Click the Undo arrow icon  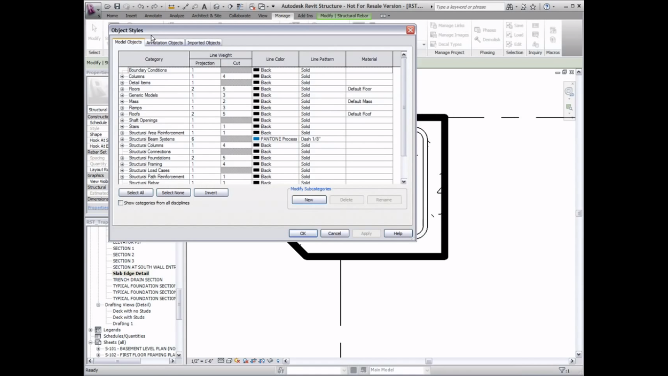coord(141,7)
